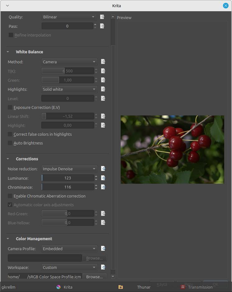Reset the Quality setting to default

(102, 17)
